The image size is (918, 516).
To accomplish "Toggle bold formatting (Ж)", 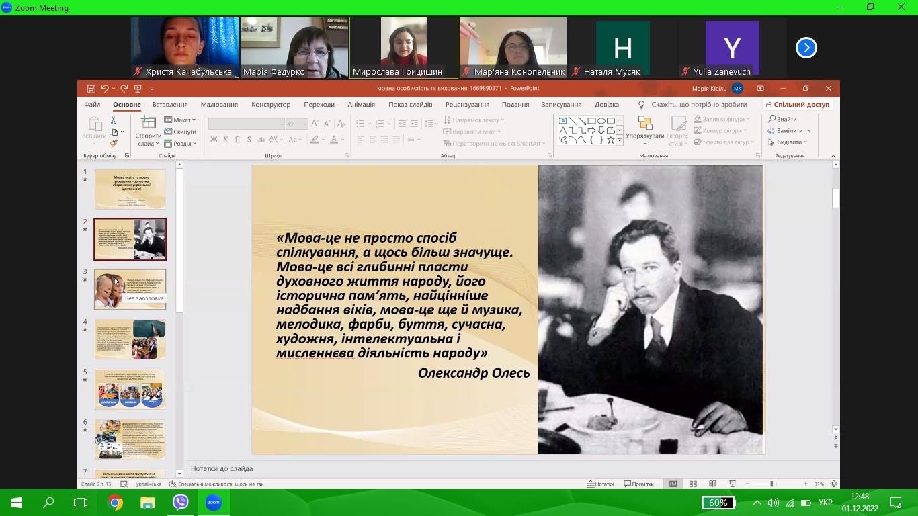I will [x=214, y=140].
